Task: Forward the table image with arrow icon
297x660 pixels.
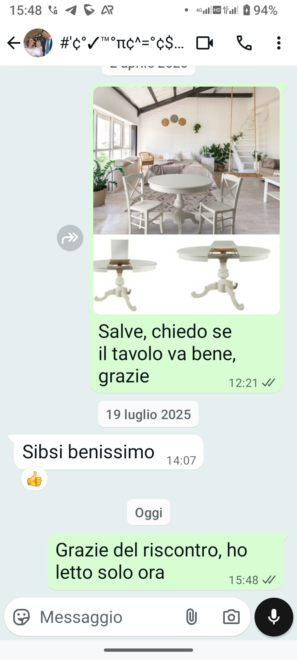Action: click(x=70, y=238)
